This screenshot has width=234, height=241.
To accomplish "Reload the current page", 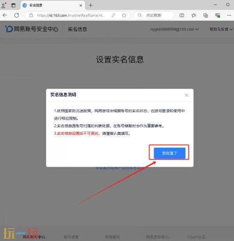I will coord(16,15).
